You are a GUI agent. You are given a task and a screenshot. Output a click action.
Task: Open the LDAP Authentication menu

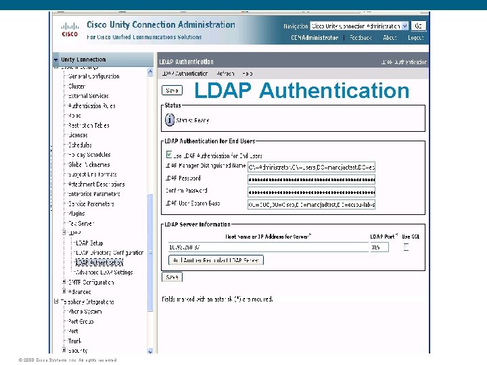185,74
